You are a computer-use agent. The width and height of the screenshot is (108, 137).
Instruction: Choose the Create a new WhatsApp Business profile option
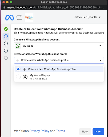[59, 69]
